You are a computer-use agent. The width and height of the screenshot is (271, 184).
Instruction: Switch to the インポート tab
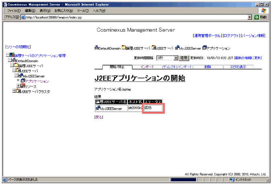[x=147, y=67]
